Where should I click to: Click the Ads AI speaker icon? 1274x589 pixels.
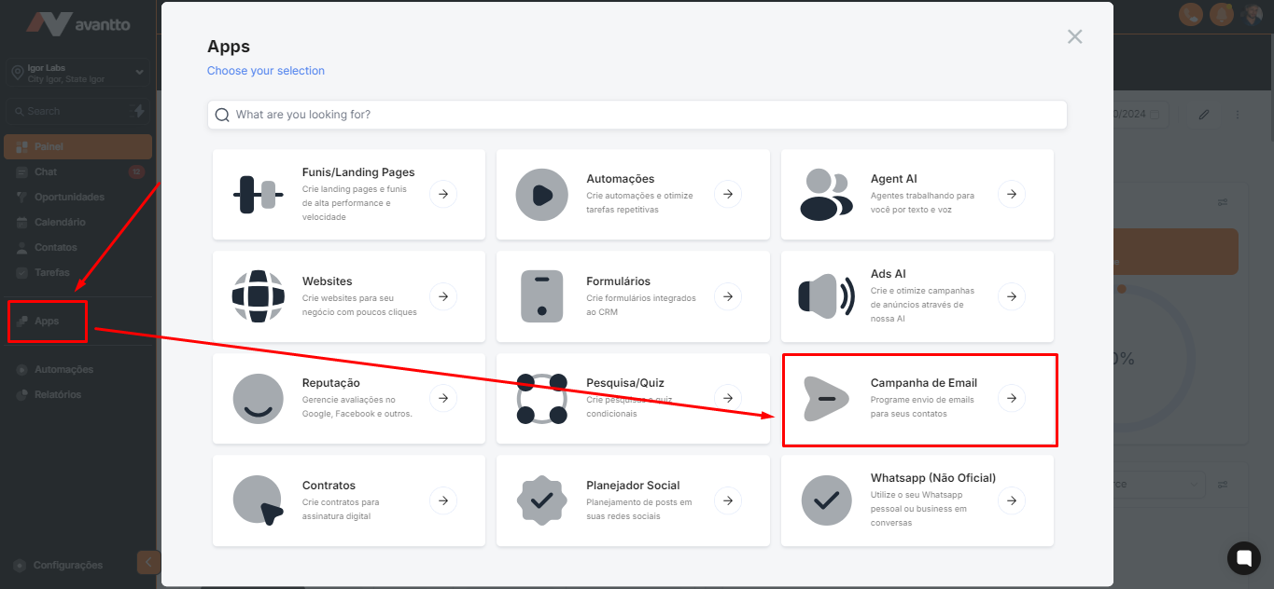click(825, 296)
